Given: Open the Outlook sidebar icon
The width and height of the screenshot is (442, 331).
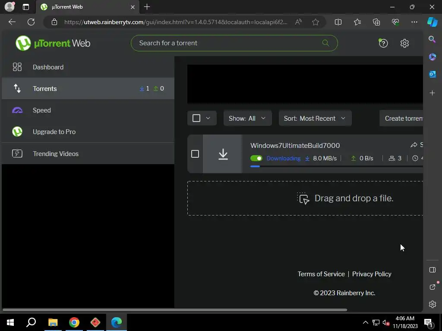Looking at the screenshot, I should pyautogui.click(x=432, y=74).
